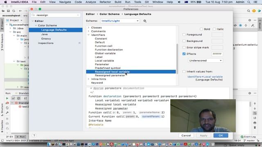Select Java under Color Scheme
This screenshot has height=147, width=262.
(x=44, y=34)
